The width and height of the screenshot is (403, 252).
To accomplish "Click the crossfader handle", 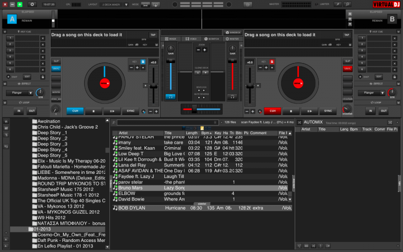I will [x=194, y=109].
